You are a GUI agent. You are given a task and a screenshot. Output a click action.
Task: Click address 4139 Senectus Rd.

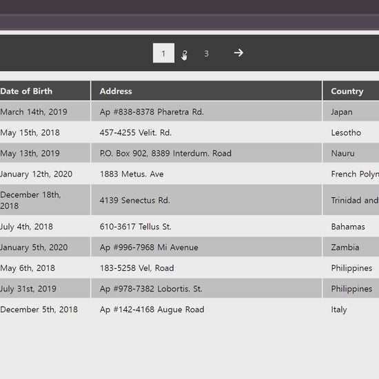135,200
